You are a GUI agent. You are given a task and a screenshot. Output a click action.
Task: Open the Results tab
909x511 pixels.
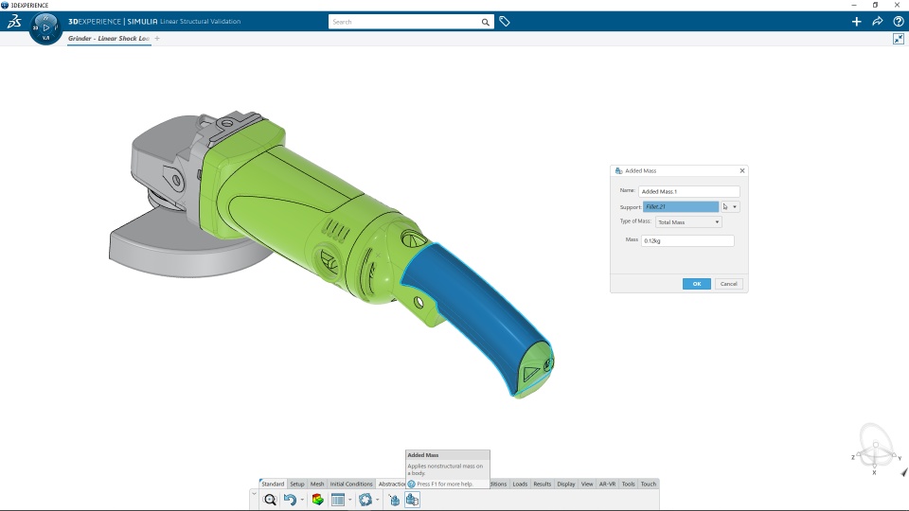click(542, 484)
